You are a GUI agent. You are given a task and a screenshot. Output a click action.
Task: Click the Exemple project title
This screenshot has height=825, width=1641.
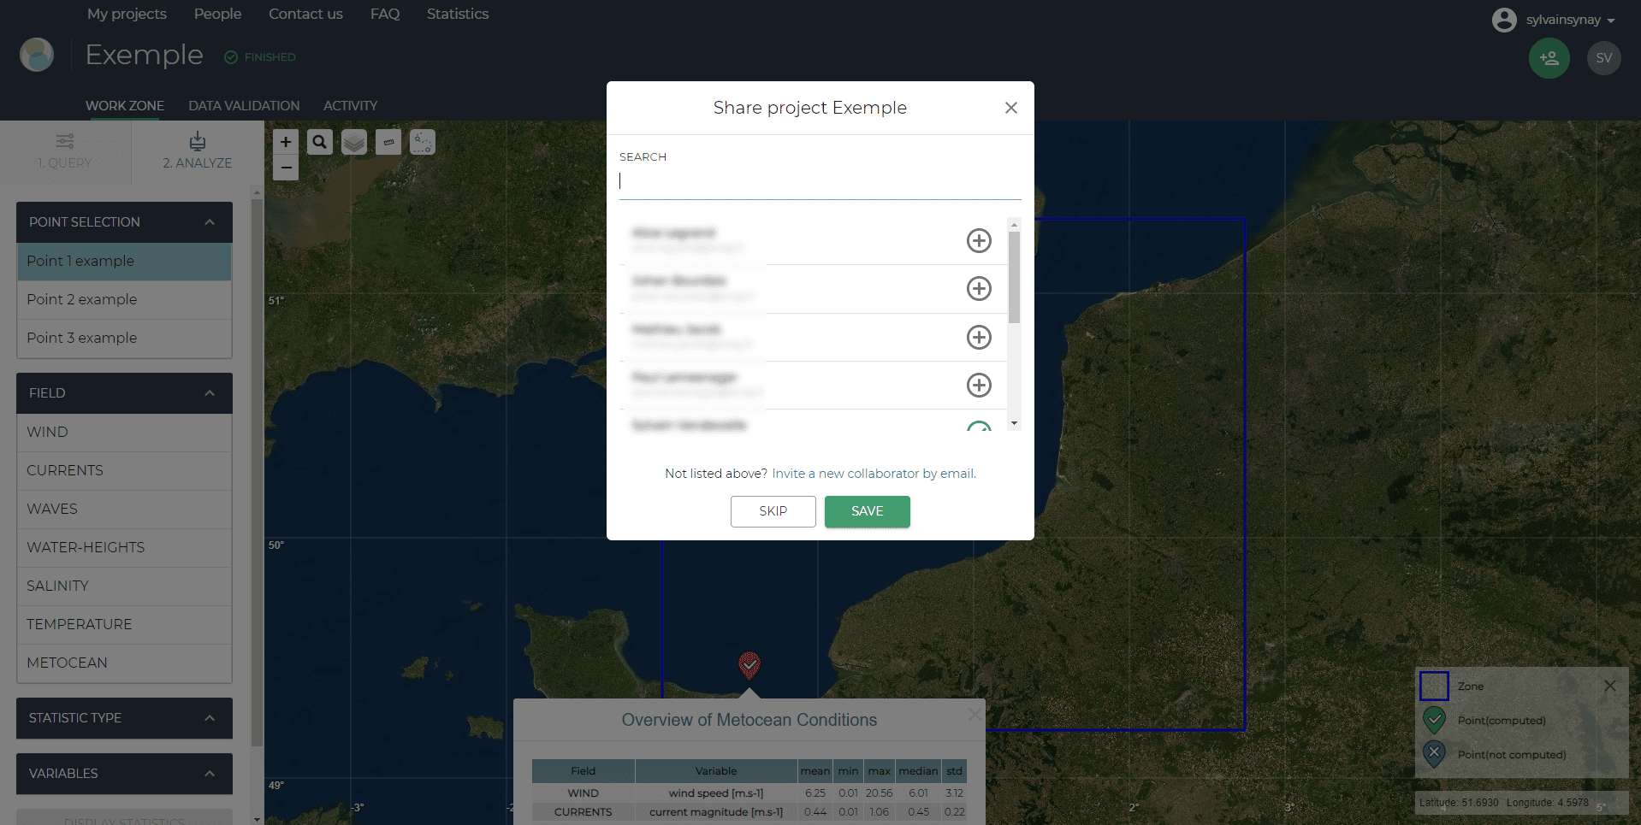pos(145,55)
